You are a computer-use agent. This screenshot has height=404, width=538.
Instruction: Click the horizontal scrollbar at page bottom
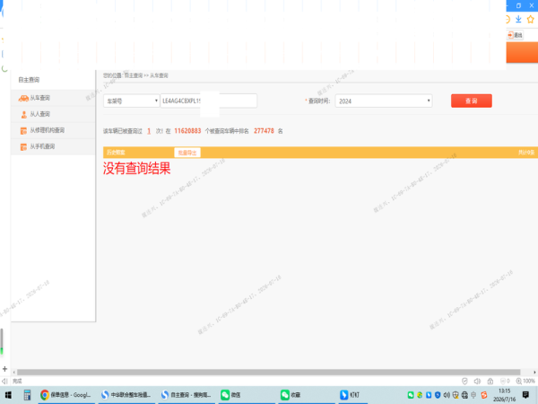269,373
